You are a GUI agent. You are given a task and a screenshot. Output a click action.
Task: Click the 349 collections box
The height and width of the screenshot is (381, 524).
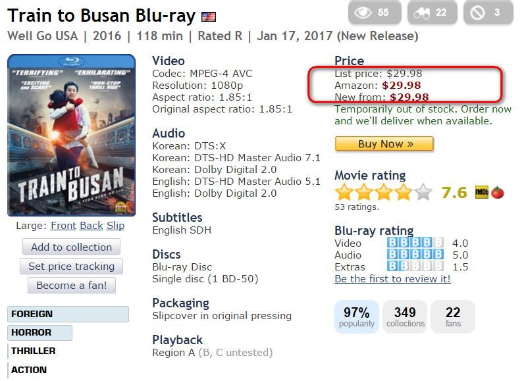(x=405, y=316)
